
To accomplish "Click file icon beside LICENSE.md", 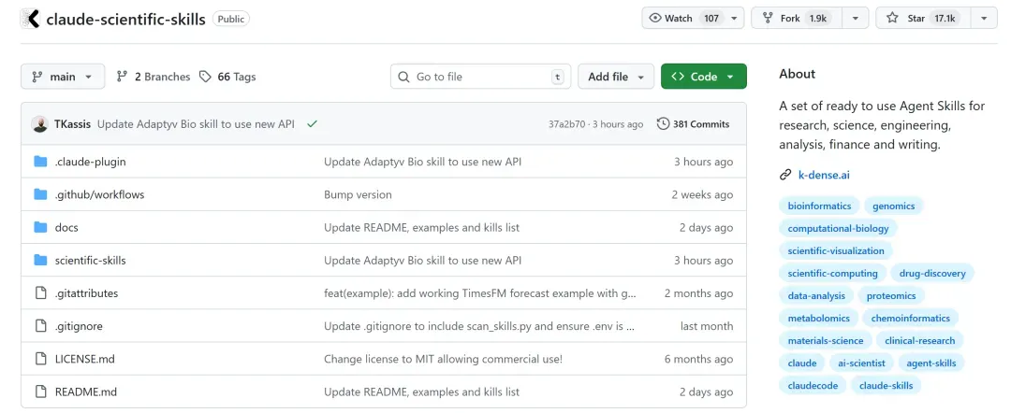I will point(40,359).
